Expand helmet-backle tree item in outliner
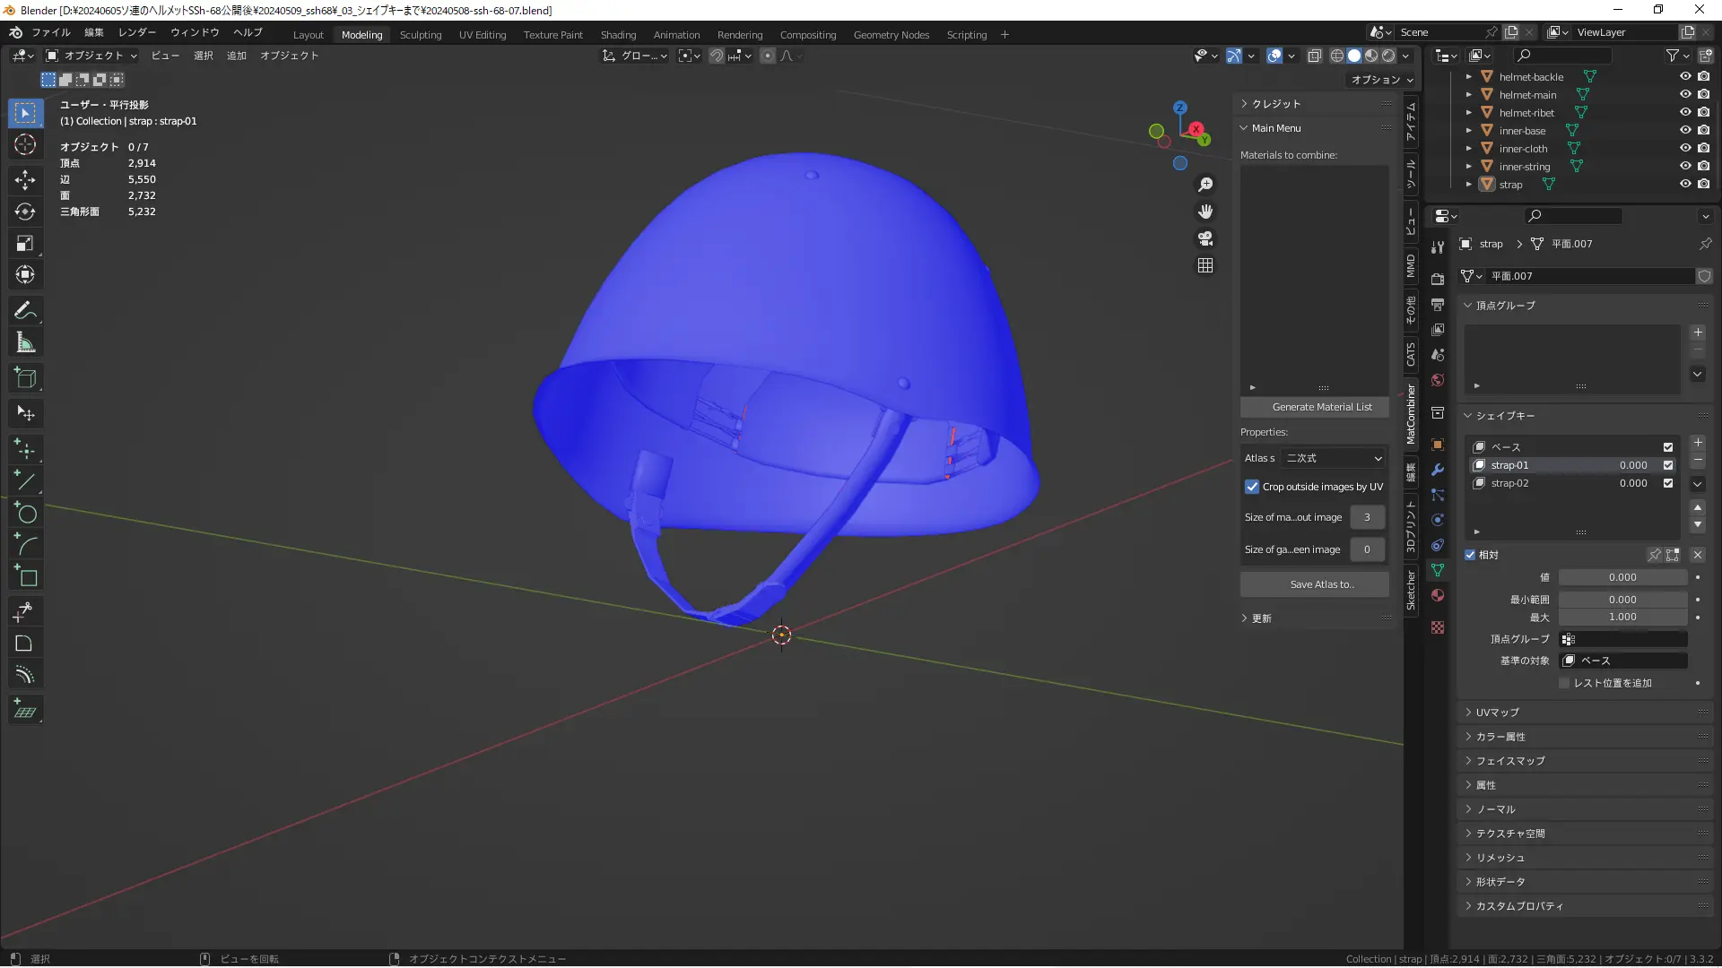Image resolution: width=1722 pixels, height=968 pixels. click(1468, 77)
